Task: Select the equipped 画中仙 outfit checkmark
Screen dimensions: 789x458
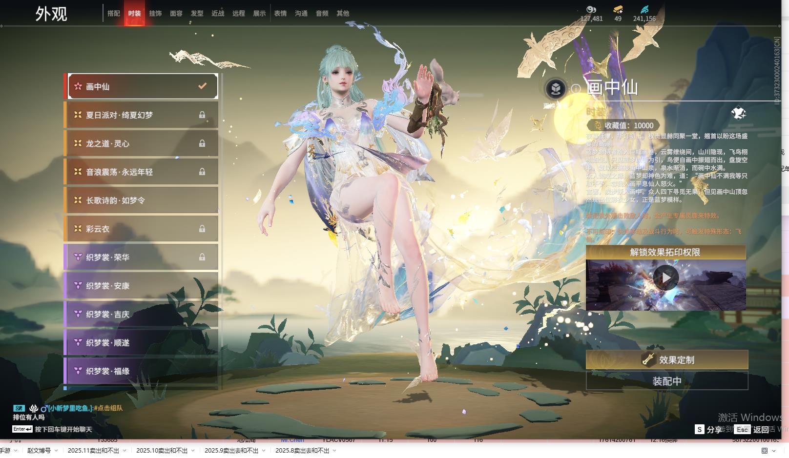Action: [x=202, y=86]
